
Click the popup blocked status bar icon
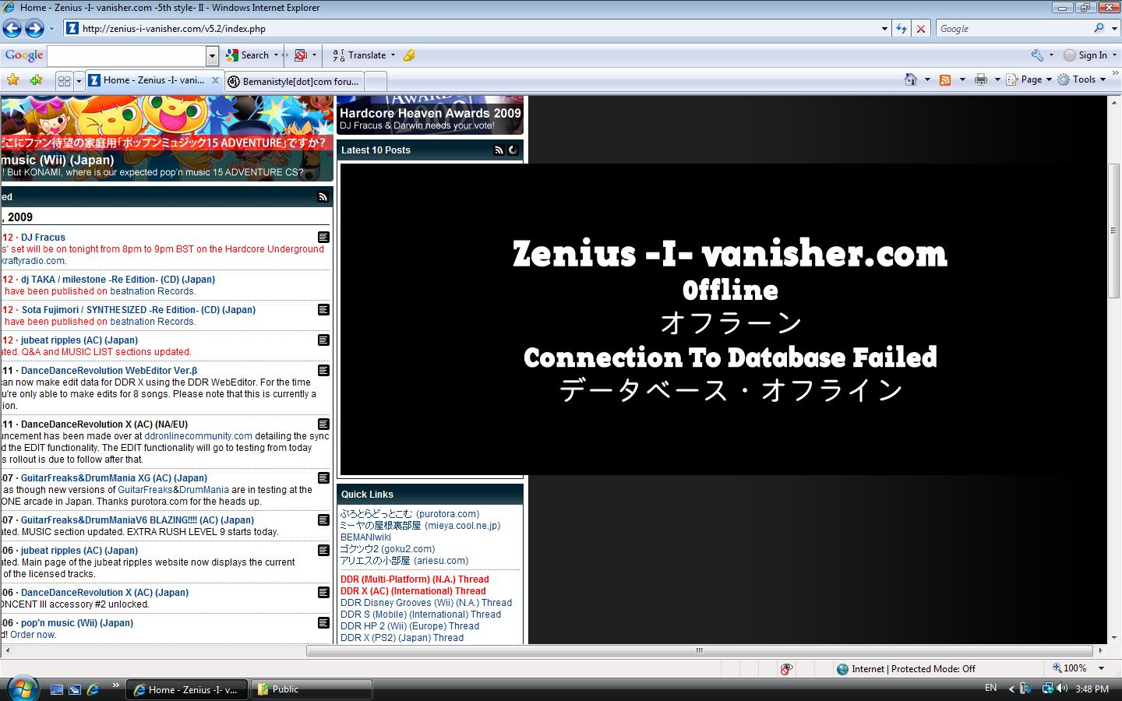(787, 669)
